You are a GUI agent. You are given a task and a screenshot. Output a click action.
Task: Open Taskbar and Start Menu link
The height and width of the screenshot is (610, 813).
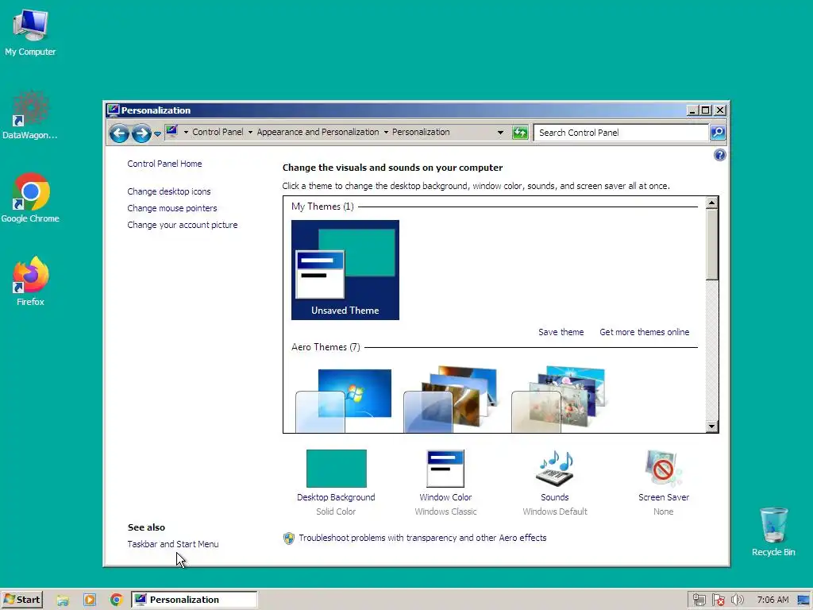tap(173, 544)
